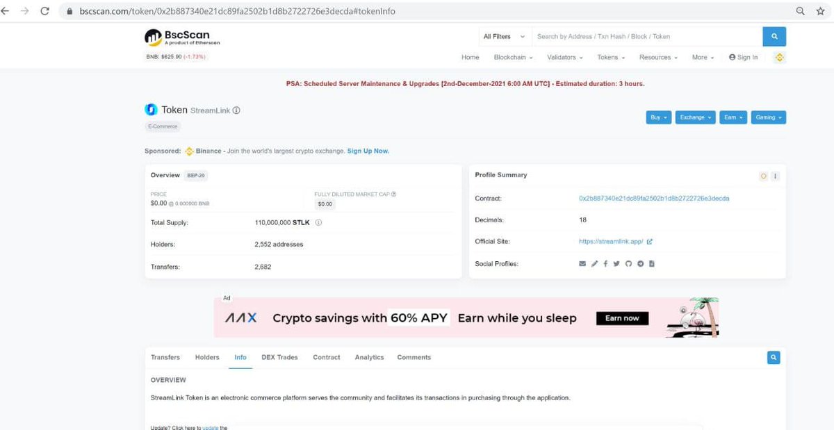Click the search by address input field
The height and width of the screenshot is (430, 834).
tap(647, 36)
